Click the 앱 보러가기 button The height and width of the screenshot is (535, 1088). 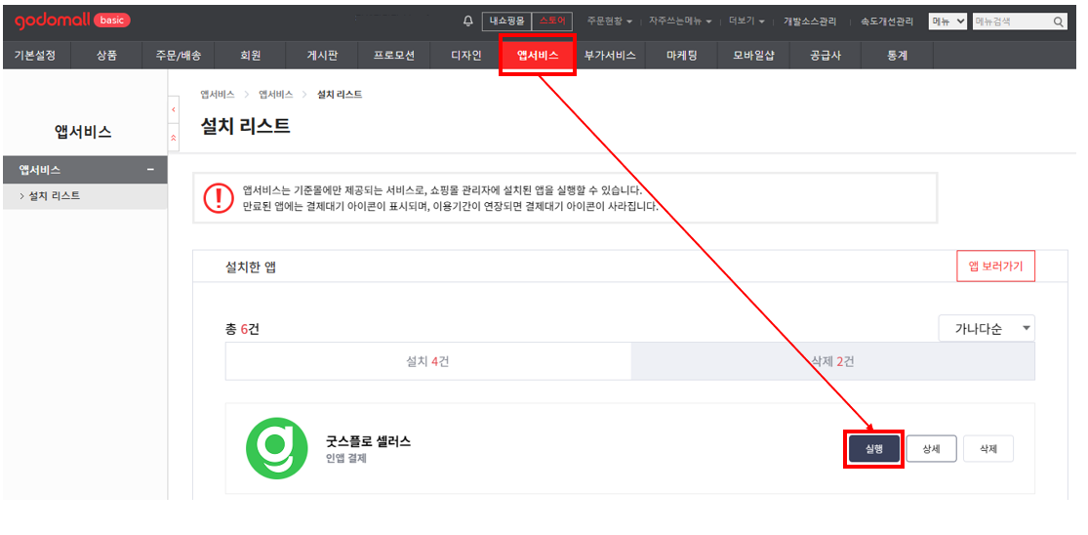[x=995, y=267]
